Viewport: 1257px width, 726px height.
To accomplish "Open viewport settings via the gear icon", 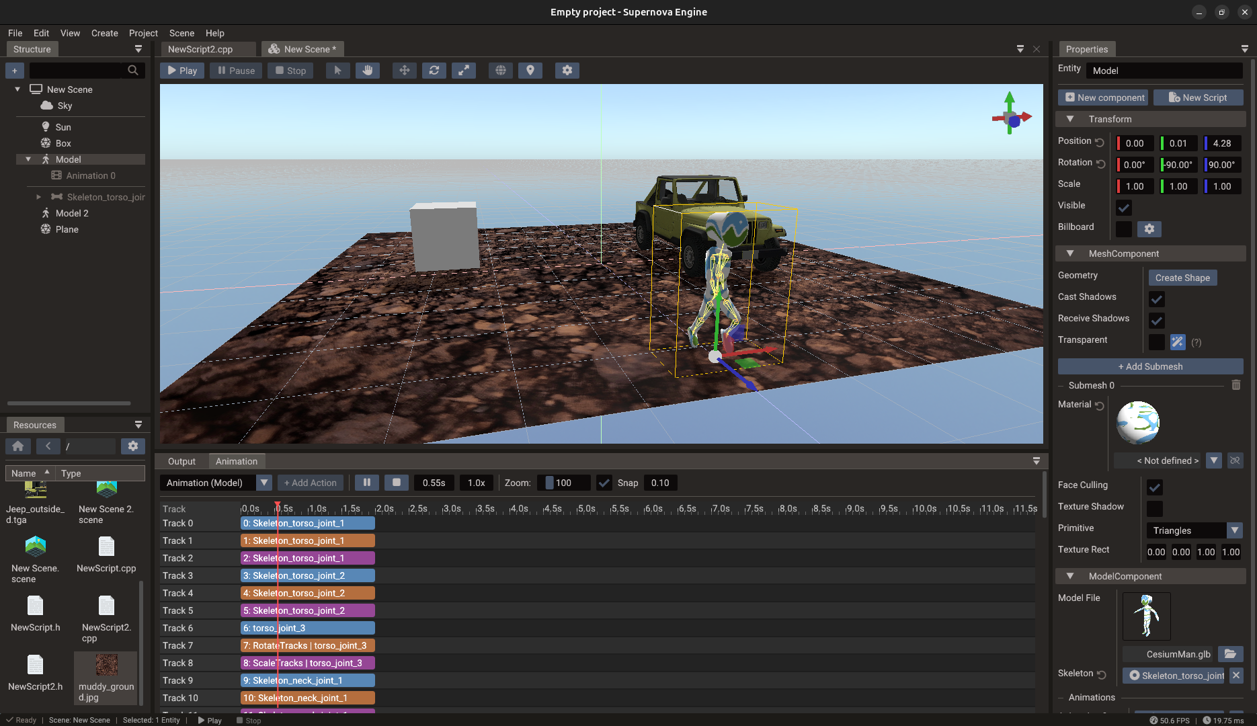I will pos(567,70).
